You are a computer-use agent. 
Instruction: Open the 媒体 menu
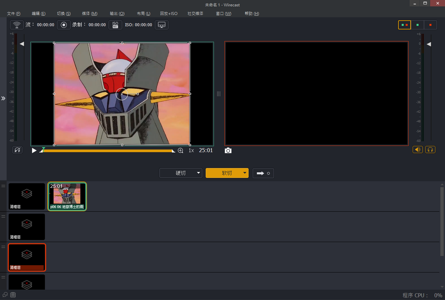(90, 14)
